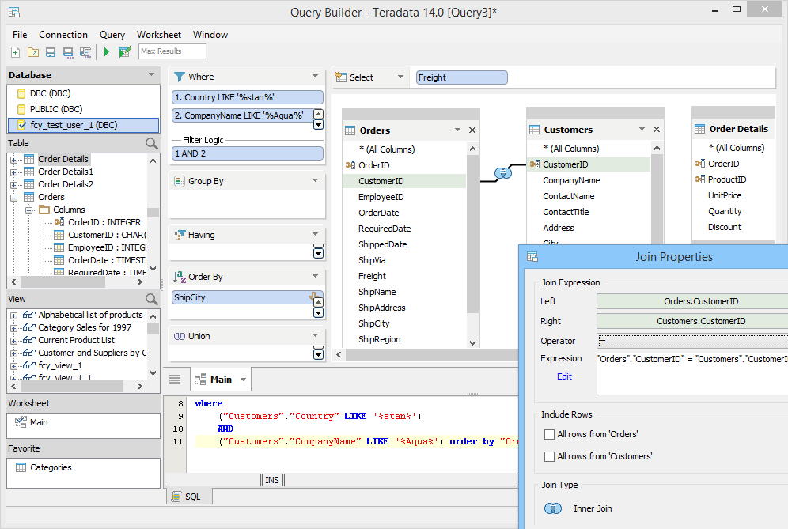788x529 pixels.
Task: Click the Edit link in Join Properties
Action: point(564,376)
